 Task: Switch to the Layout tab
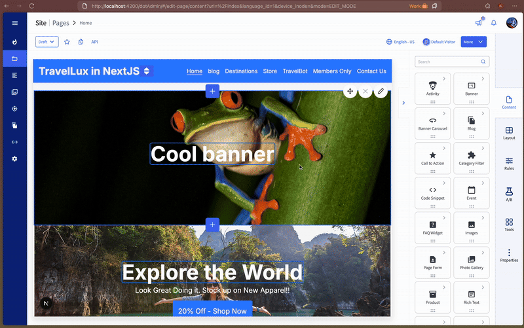coord(509,132)
